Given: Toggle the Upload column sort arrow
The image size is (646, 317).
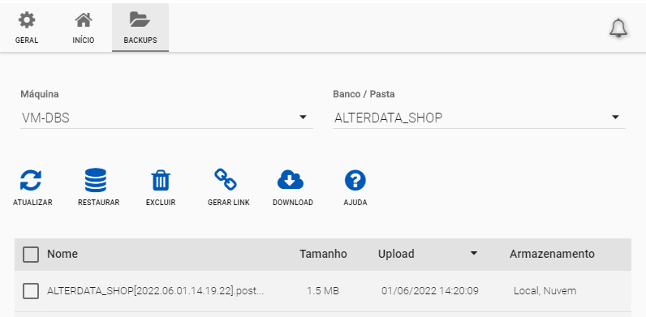Looking at the screenshot, I should point(474,253).
